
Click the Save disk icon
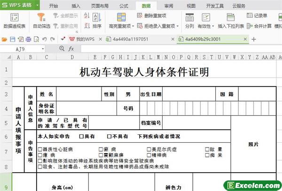point(12,39)
